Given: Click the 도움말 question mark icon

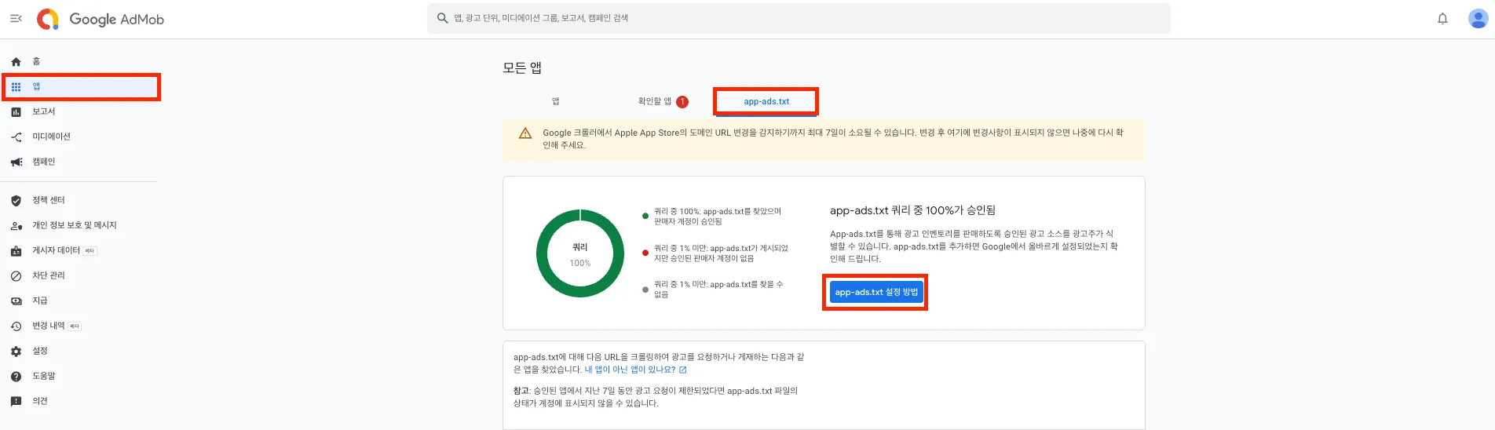Looking at the screenshot, I should [x=16, y=377].
